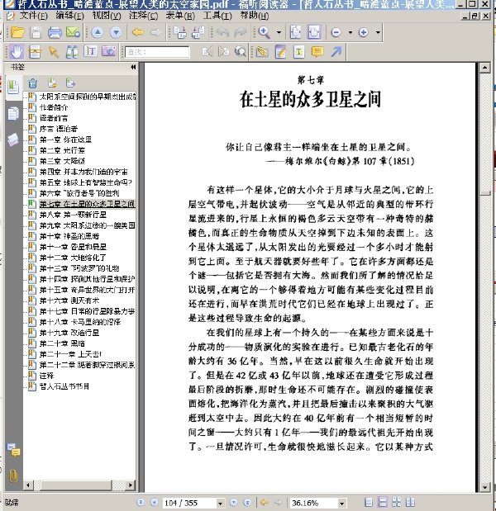Open file with the folder icon
Image resolution: width=496 pixels, height=511 pixels.
(17, 32)
